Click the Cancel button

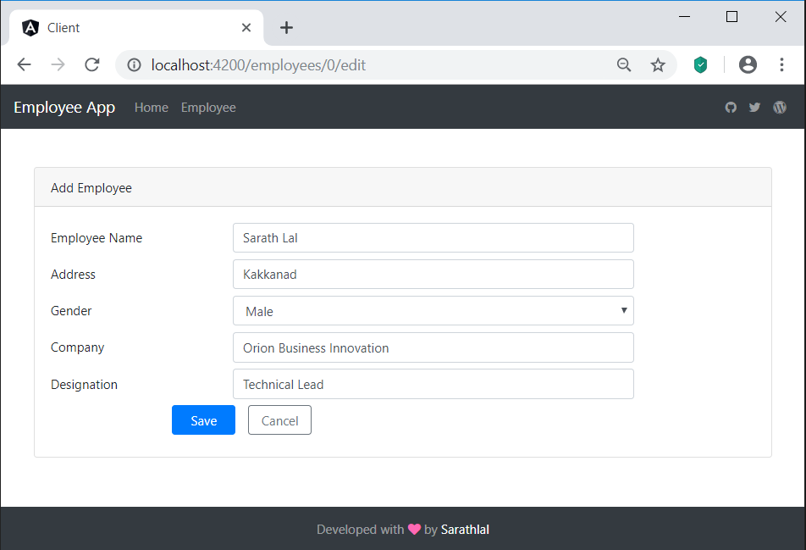pyautogui.click(x=279, y=420)
